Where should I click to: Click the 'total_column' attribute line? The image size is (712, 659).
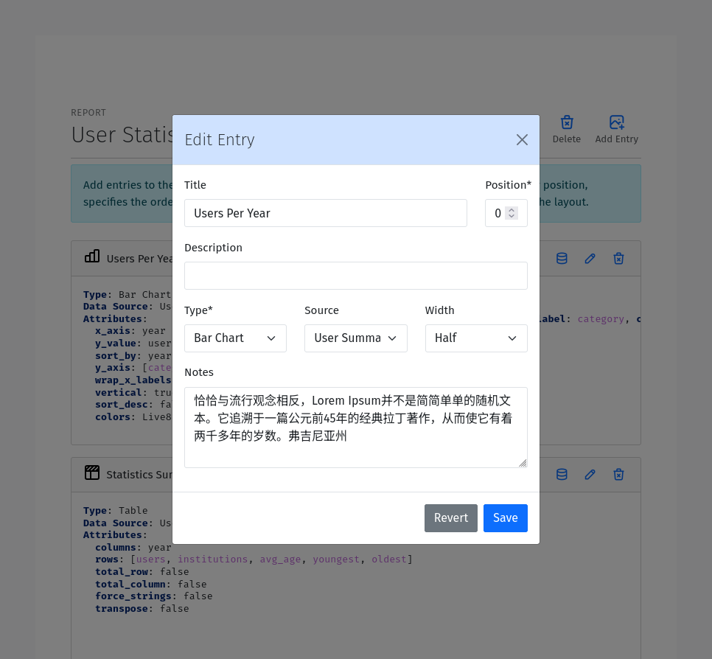(151, 584)
